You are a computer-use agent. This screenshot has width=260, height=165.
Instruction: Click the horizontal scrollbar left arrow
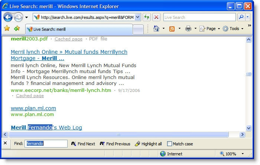point(5,134)
